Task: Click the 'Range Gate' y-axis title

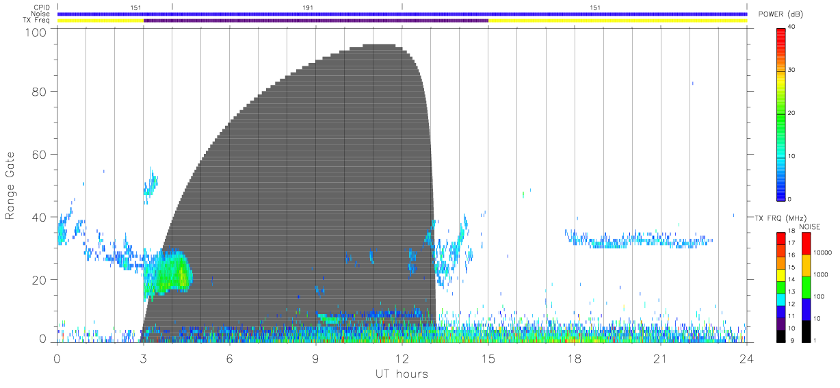Action: (x=11, y=186)
